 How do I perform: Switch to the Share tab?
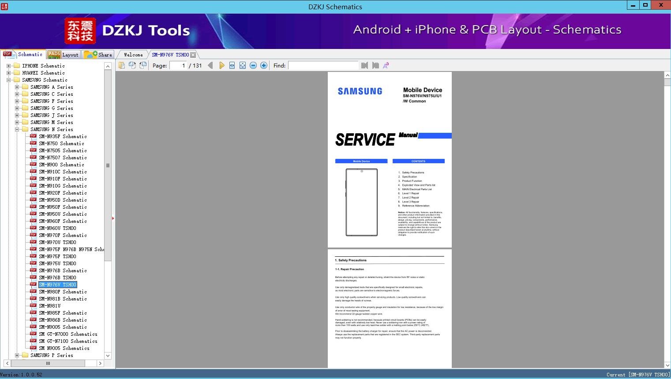[98, 55]
